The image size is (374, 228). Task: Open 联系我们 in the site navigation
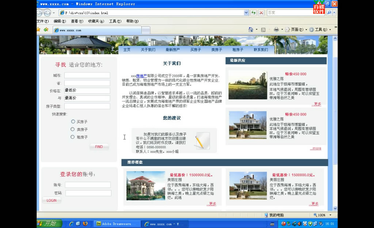(x=261, y=50)
